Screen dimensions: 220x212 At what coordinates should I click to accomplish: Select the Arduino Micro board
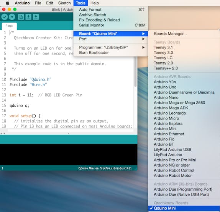coord(184,118)
